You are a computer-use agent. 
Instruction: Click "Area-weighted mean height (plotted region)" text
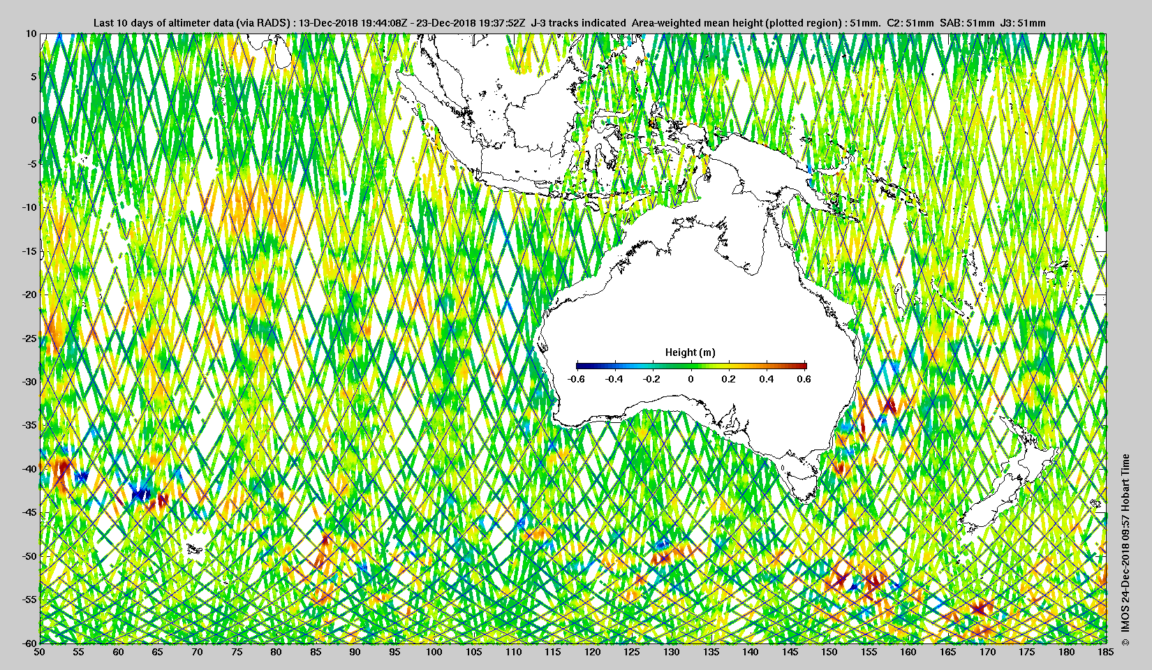click(737, 22)
